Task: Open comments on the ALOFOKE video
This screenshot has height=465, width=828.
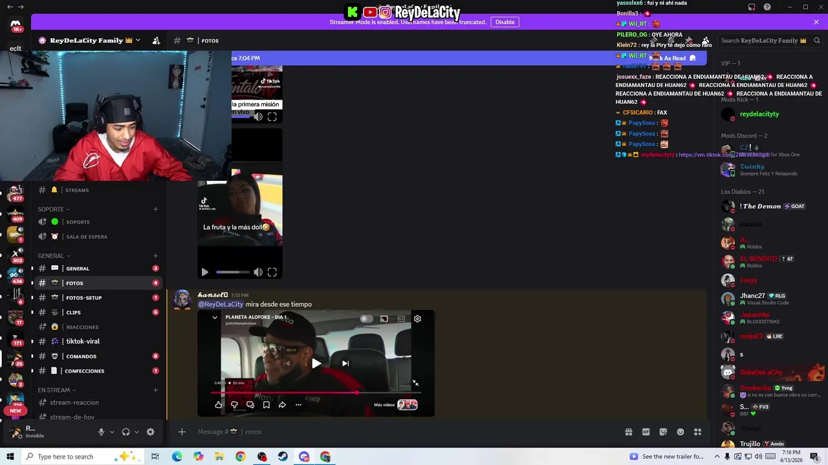Action: pyautogui.click(x=250, y=405)
